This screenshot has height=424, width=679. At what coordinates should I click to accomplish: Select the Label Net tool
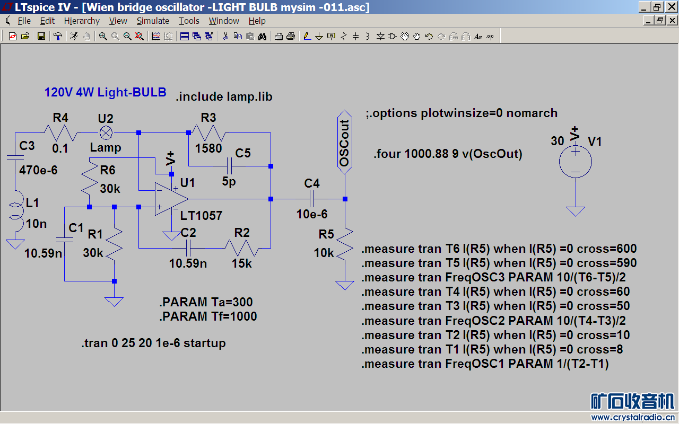[331, 36]
